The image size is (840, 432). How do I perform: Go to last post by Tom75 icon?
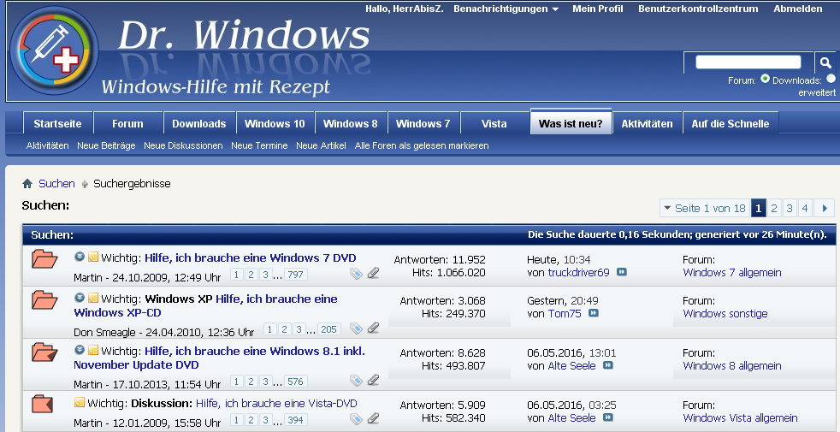coord(593,313)
